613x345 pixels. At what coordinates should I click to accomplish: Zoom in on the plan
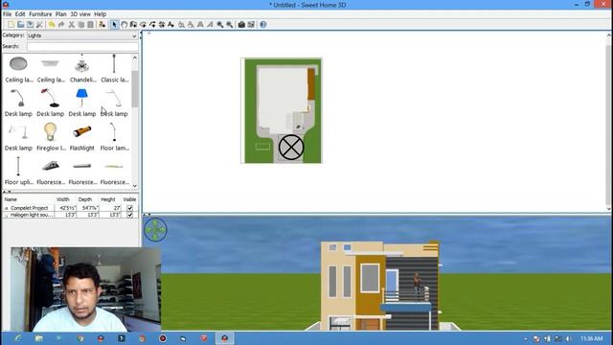click(220, 25)
